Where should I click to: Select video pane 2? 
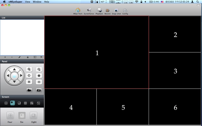[x=175, y=34]
